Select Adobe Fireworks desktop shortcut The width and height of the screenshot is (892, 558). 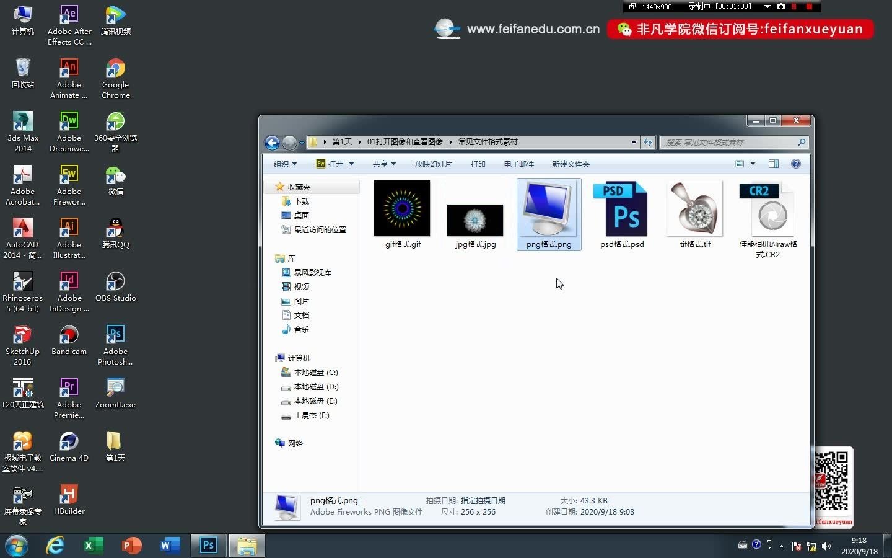coord(69,185)
